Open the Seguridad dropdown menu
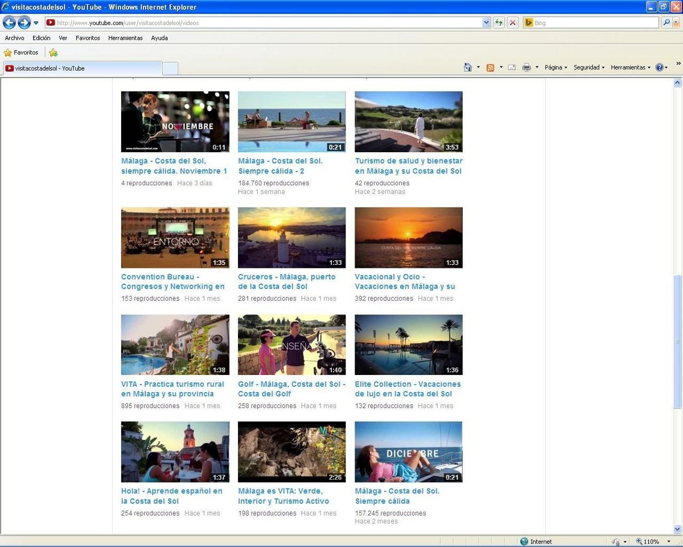The width and height of the screenshot is (683, 547). pyautogui.click(x=589, y=67)
